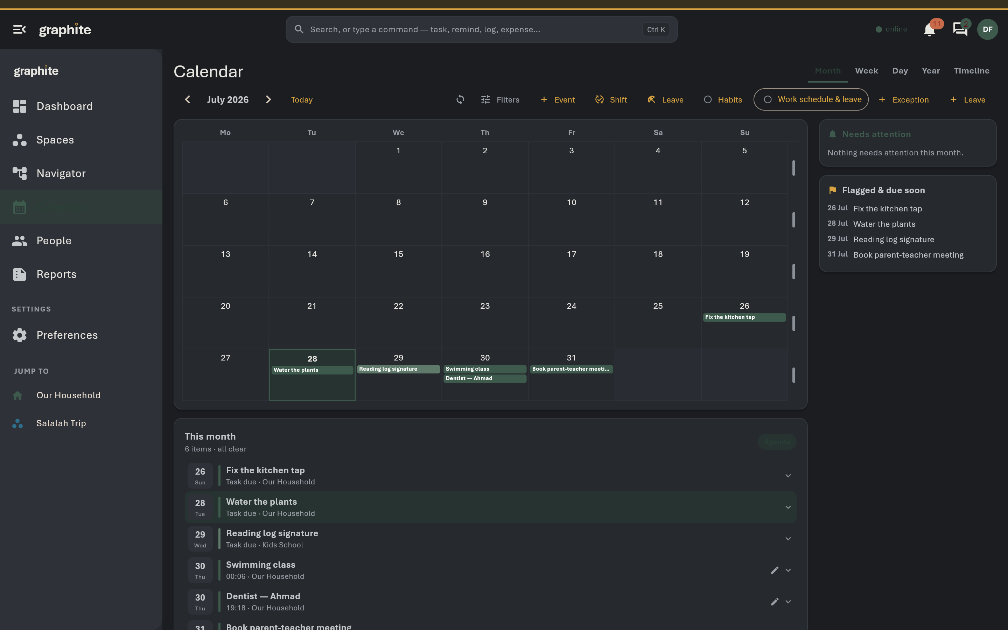Viewport: 1008px width, 630px height.
Task: Switch to Month view
Action: point(828,71)
